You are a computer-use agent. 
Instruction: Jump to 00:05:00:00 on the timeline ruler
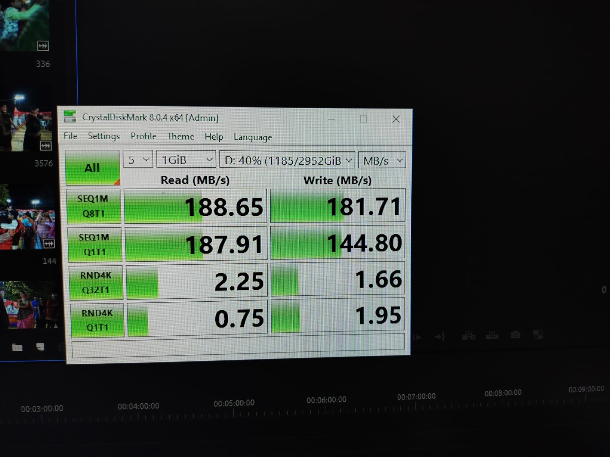[234, 403]
